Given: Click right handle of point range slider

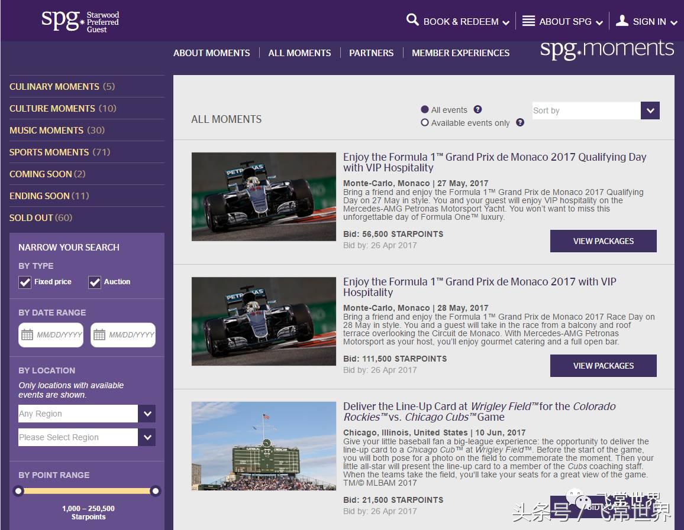Looking at the screenshot, I should (x=155, y=491).
